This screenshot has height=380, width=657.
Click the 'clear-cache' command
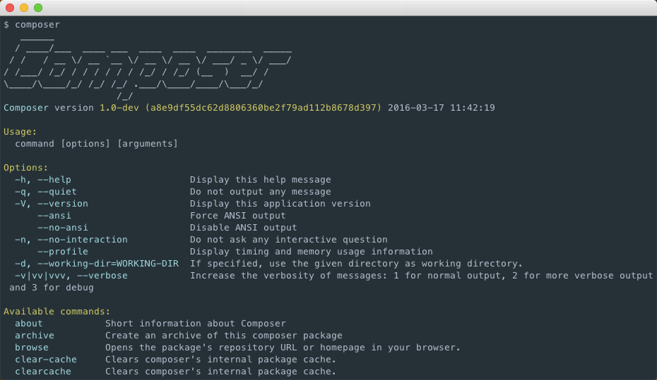click(x=46, y=360)
